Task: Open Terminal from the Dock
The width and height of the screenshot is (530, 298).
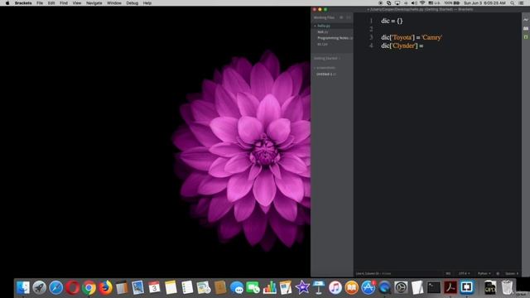Action: coord(434,287)
